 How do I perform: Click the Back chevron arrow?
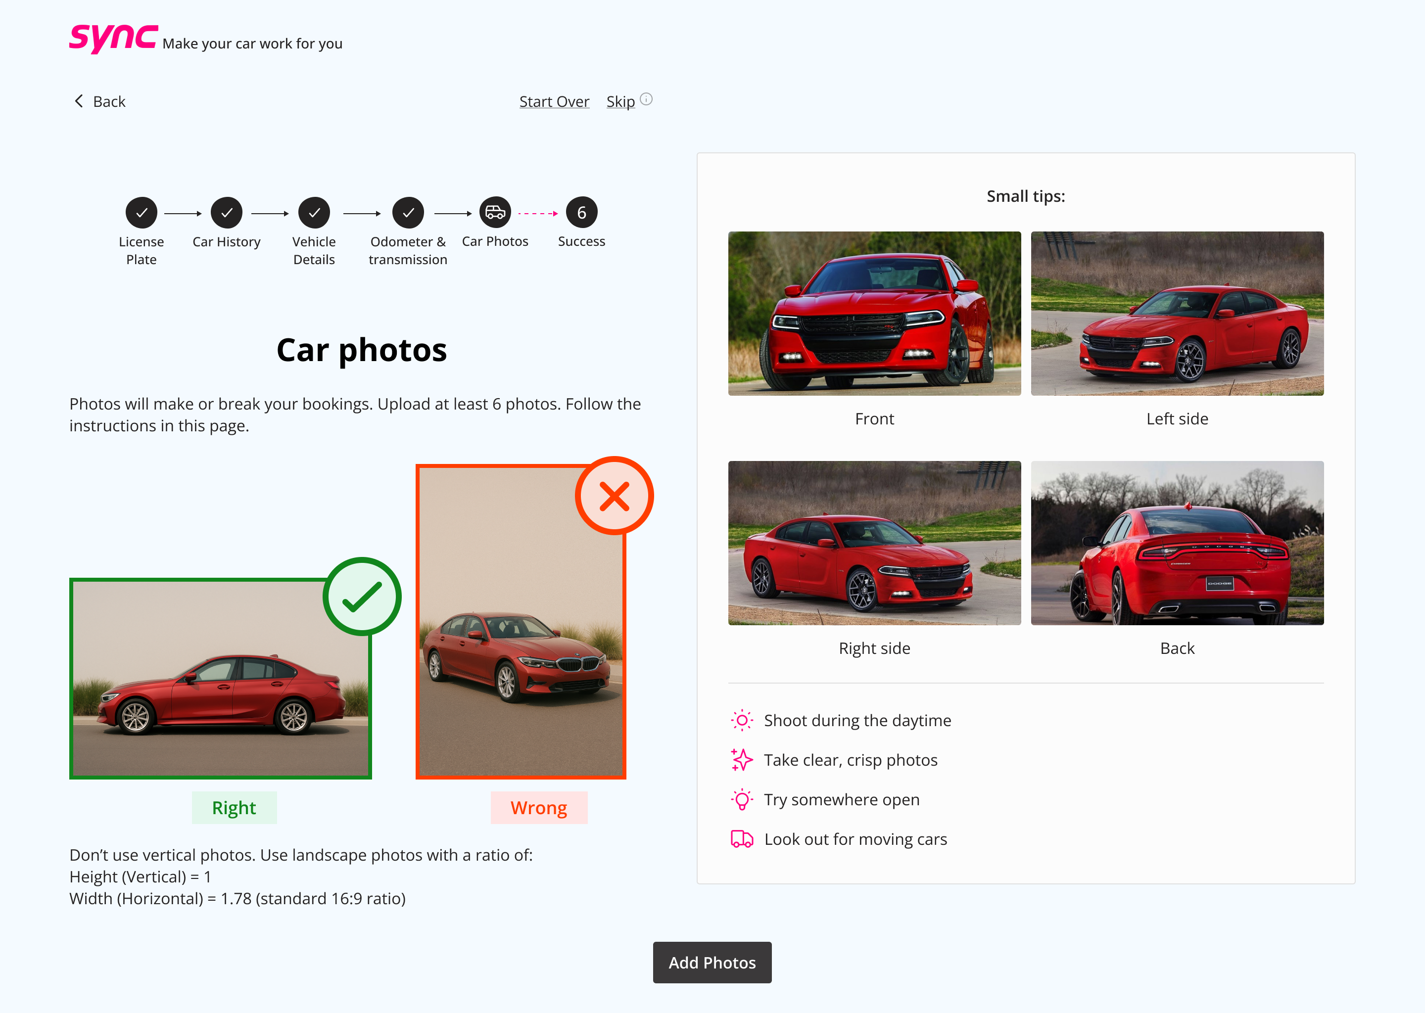pyautogui.click(x=79, y=101)
